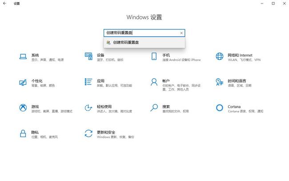This screenshot has height=181, width=289.
Task: Open the Apps (应用) list icon
Action: (x=88, y=82)
